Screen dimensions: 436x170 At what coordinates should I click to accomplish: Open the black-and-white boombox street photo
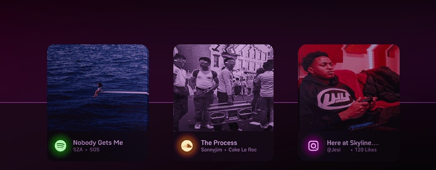coord(223,88)
